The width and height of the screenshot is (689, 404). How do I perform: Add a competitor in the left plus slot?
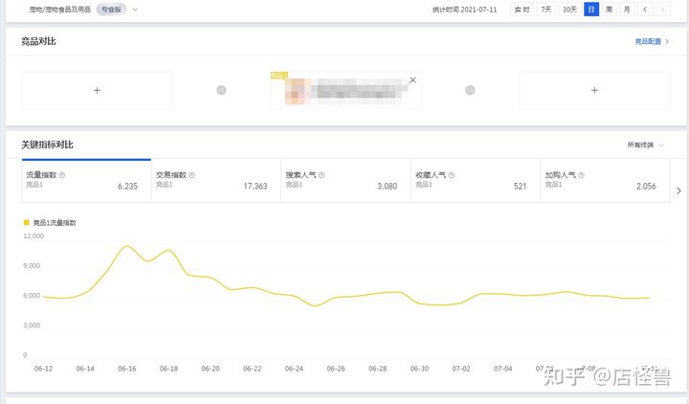97,90
